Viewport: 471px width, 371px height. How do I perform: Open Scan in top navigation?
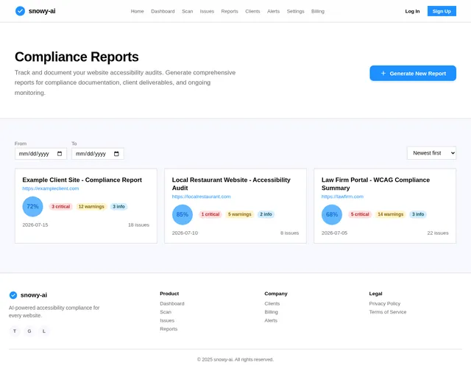pyautogui.click(x=188, y=11)
